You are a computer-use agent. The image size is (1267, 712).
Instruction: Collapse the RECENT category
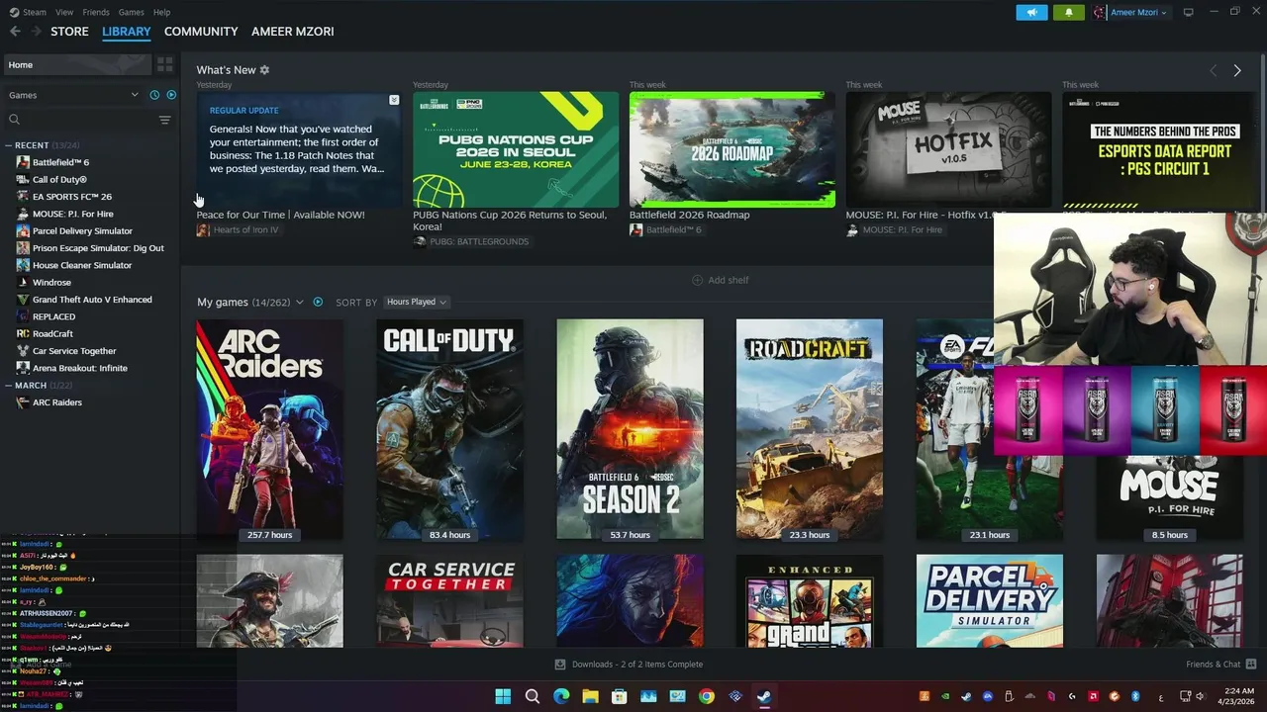pyautogui.click(x=9, y=145)
